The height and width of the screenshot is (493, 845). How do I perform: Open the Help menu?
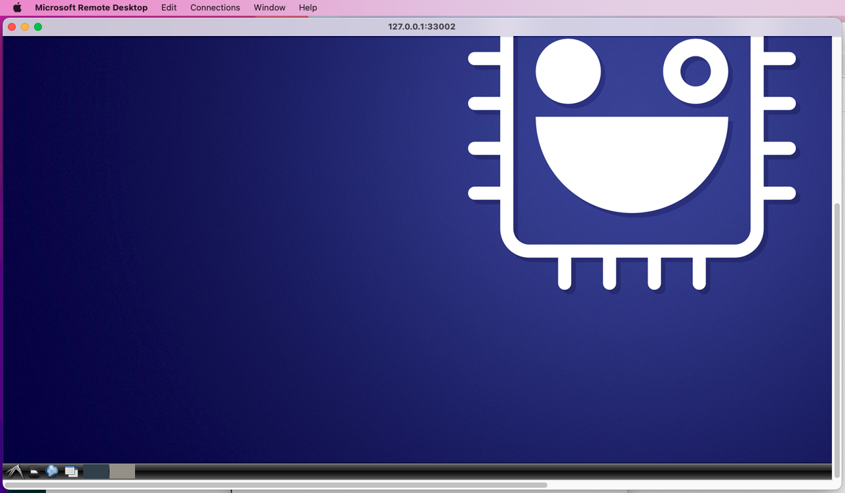(308, 8)
